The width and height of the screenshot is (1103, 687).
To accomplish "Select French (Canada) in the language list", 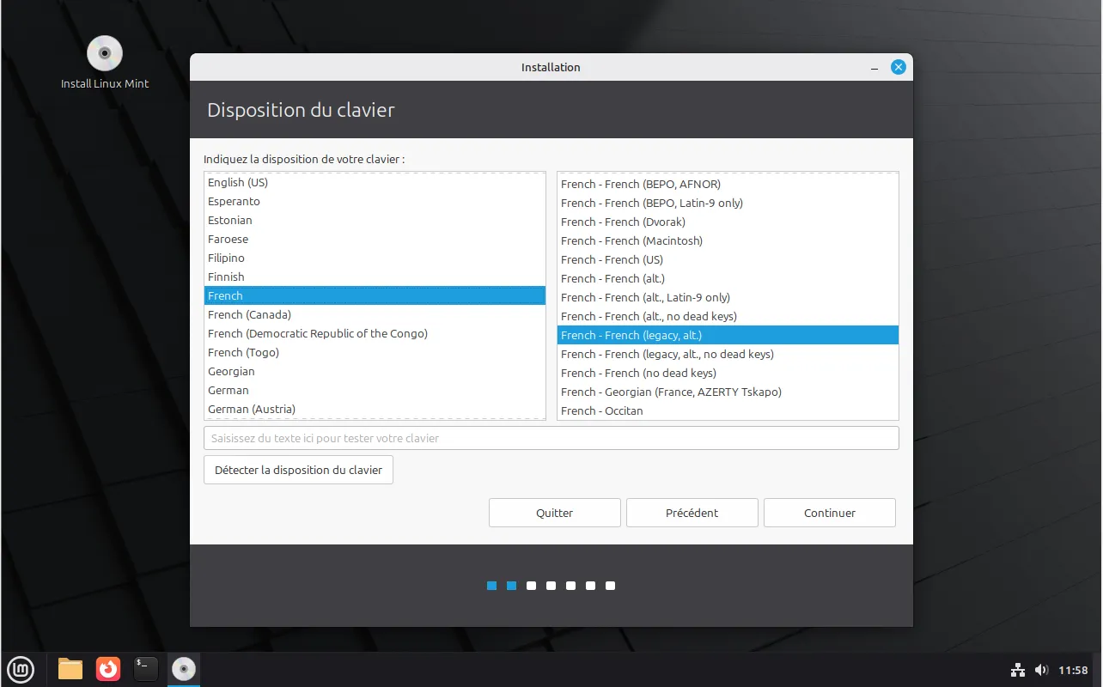I will [249, 314].
